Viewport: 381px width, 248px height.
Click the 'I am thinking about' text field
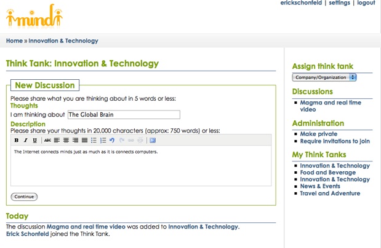click(123, 114)
